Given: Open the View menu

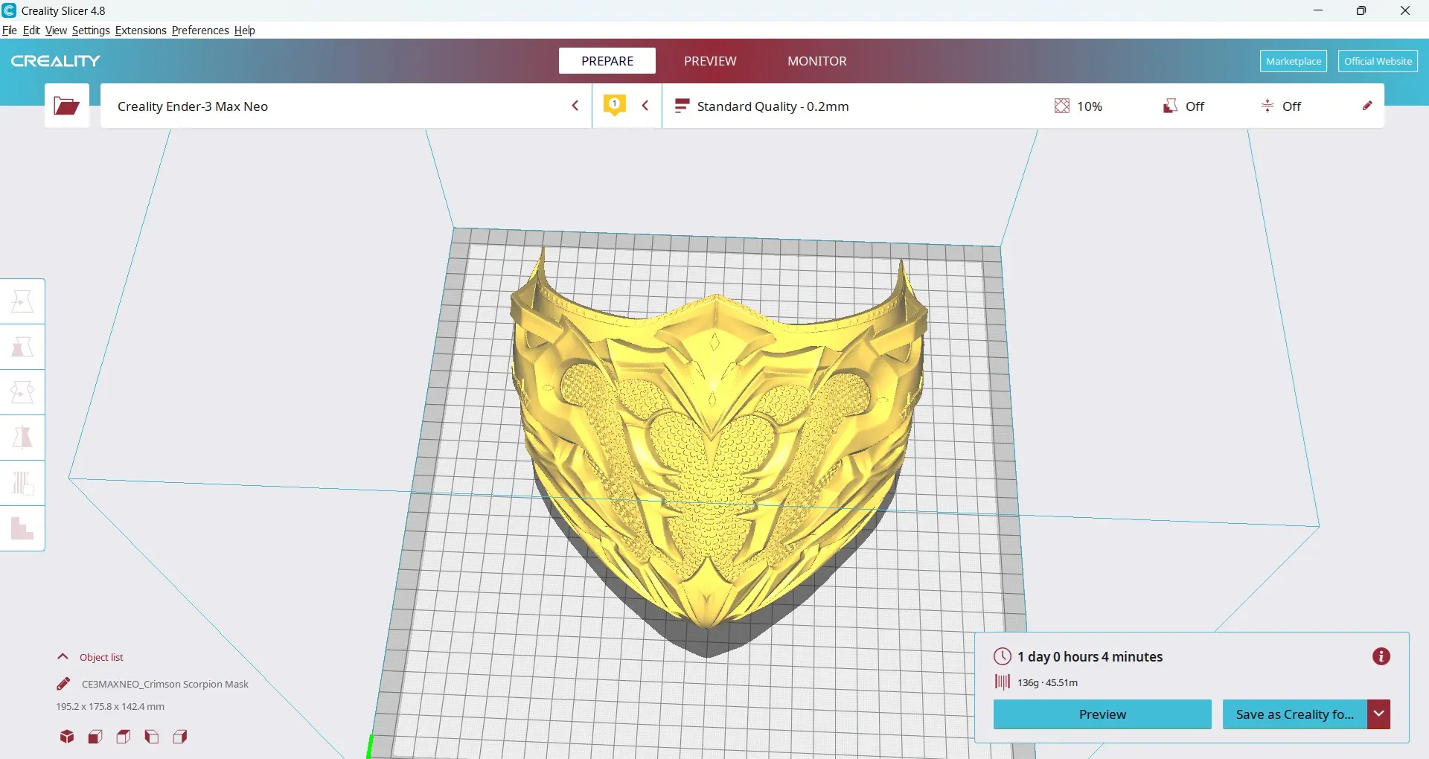Looking at the screenshot, I should pyautogui.click(x=56, y=31).
